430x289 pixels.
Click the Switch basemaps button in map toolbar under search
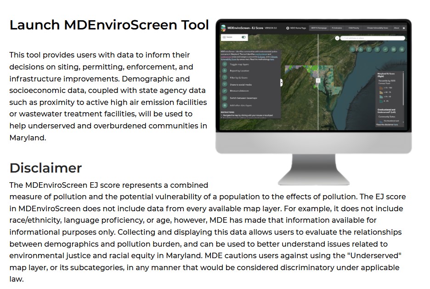[x=394, y=49]
